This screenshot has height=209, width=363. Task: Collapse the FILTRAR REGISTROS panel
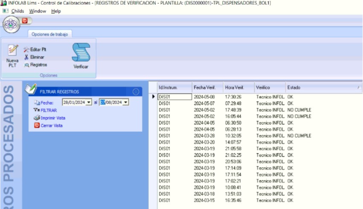(136, 92)
